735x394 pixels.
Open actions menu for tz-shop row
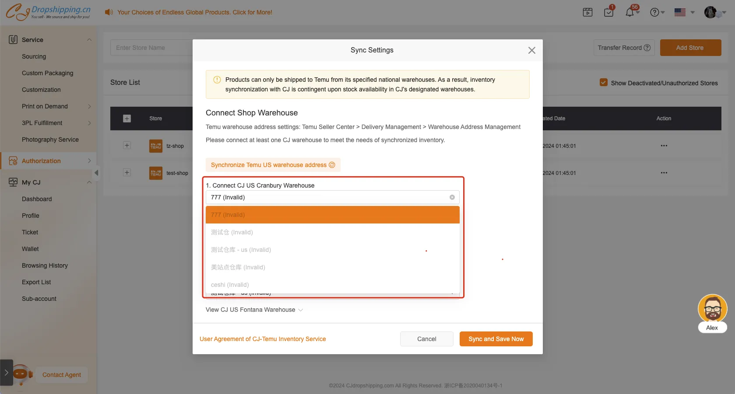664,146
